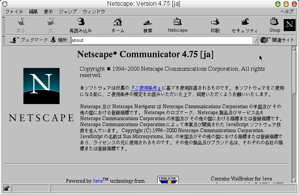Click the red close window button
This screenshot has height=195, width=299.
(x=294, y=4)
